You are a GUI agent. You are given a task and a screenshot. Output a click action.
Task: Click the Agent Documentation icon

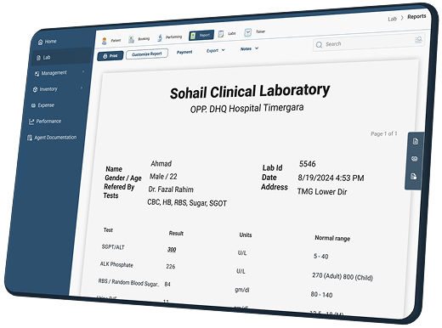pyautogui.click(x=30, y=138)
